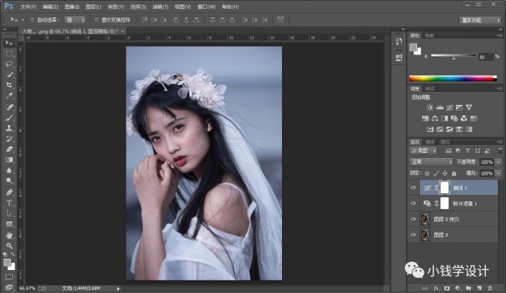Select the Dodge tool
Screen dimensions: 506x293
(x=9, y=181)
